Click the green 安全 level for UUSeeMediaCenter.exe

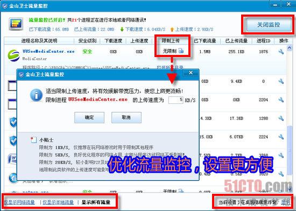pyautogui.click(x=87, y=52)
